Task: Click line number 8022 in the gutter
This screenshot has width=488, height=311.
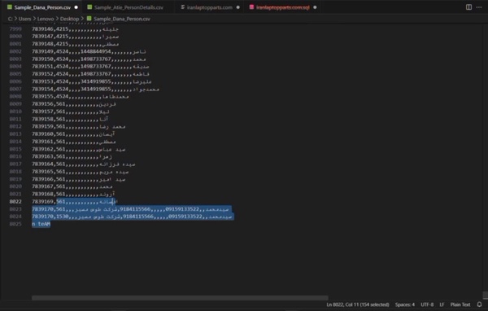Action: pos(15,201)
